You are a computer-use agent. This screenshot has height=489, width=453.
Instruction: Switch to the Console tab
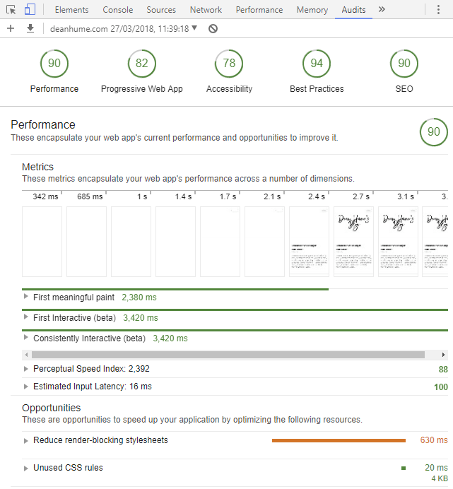click(x=118, y=10)
